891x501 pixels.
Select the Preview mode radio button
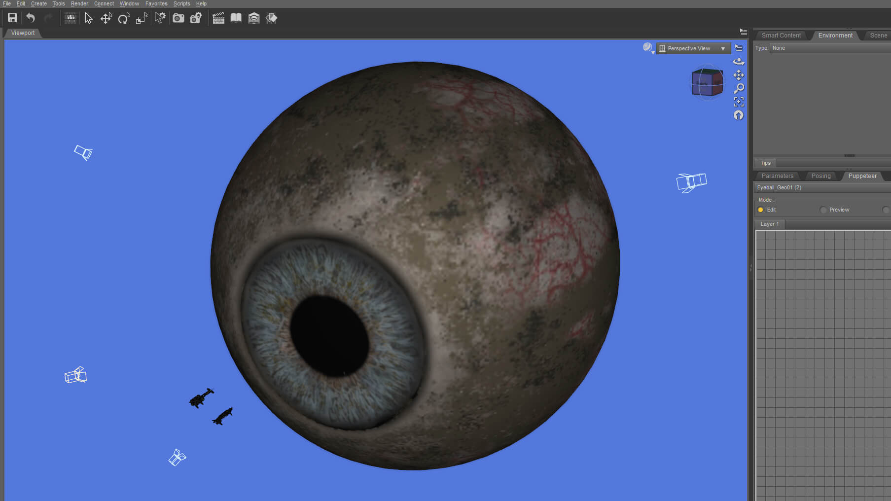pyautogui.click(x=823, y=210)
